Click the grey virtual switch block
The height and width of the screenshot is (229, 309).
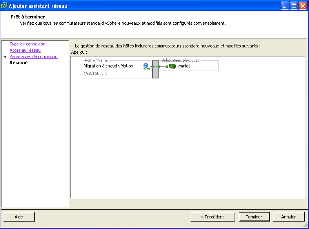point(156,69)
